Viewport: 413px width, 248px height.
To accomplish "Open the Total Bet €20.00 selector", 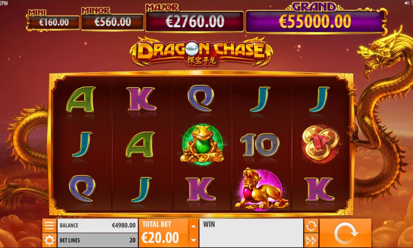I will [164, 233].
